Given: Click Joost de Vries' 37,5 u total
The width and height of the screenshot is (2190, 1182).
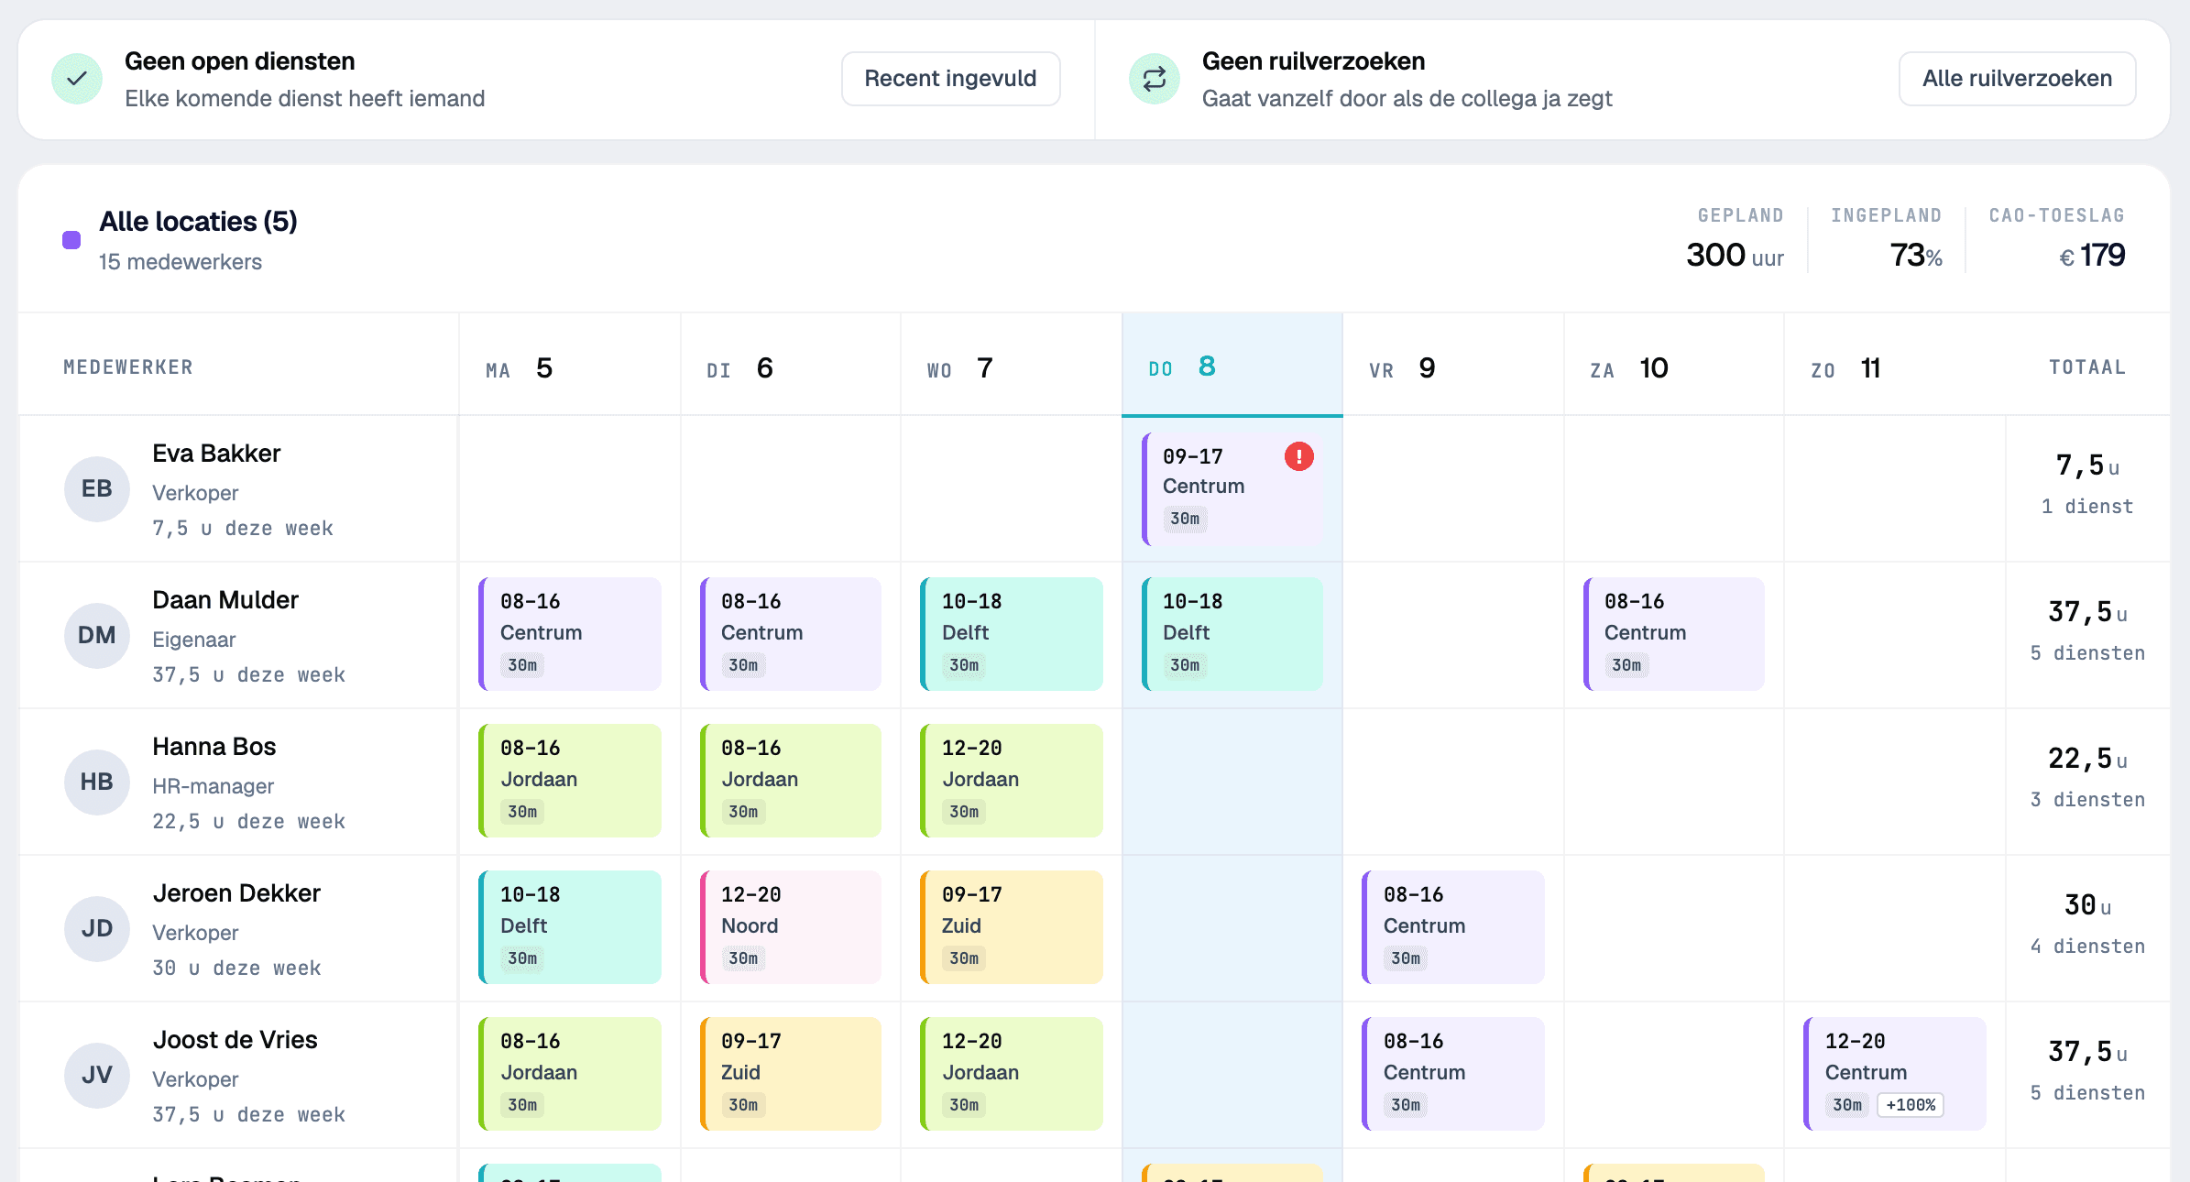Looking at the screenshot, I should tap(2087, 1052).
